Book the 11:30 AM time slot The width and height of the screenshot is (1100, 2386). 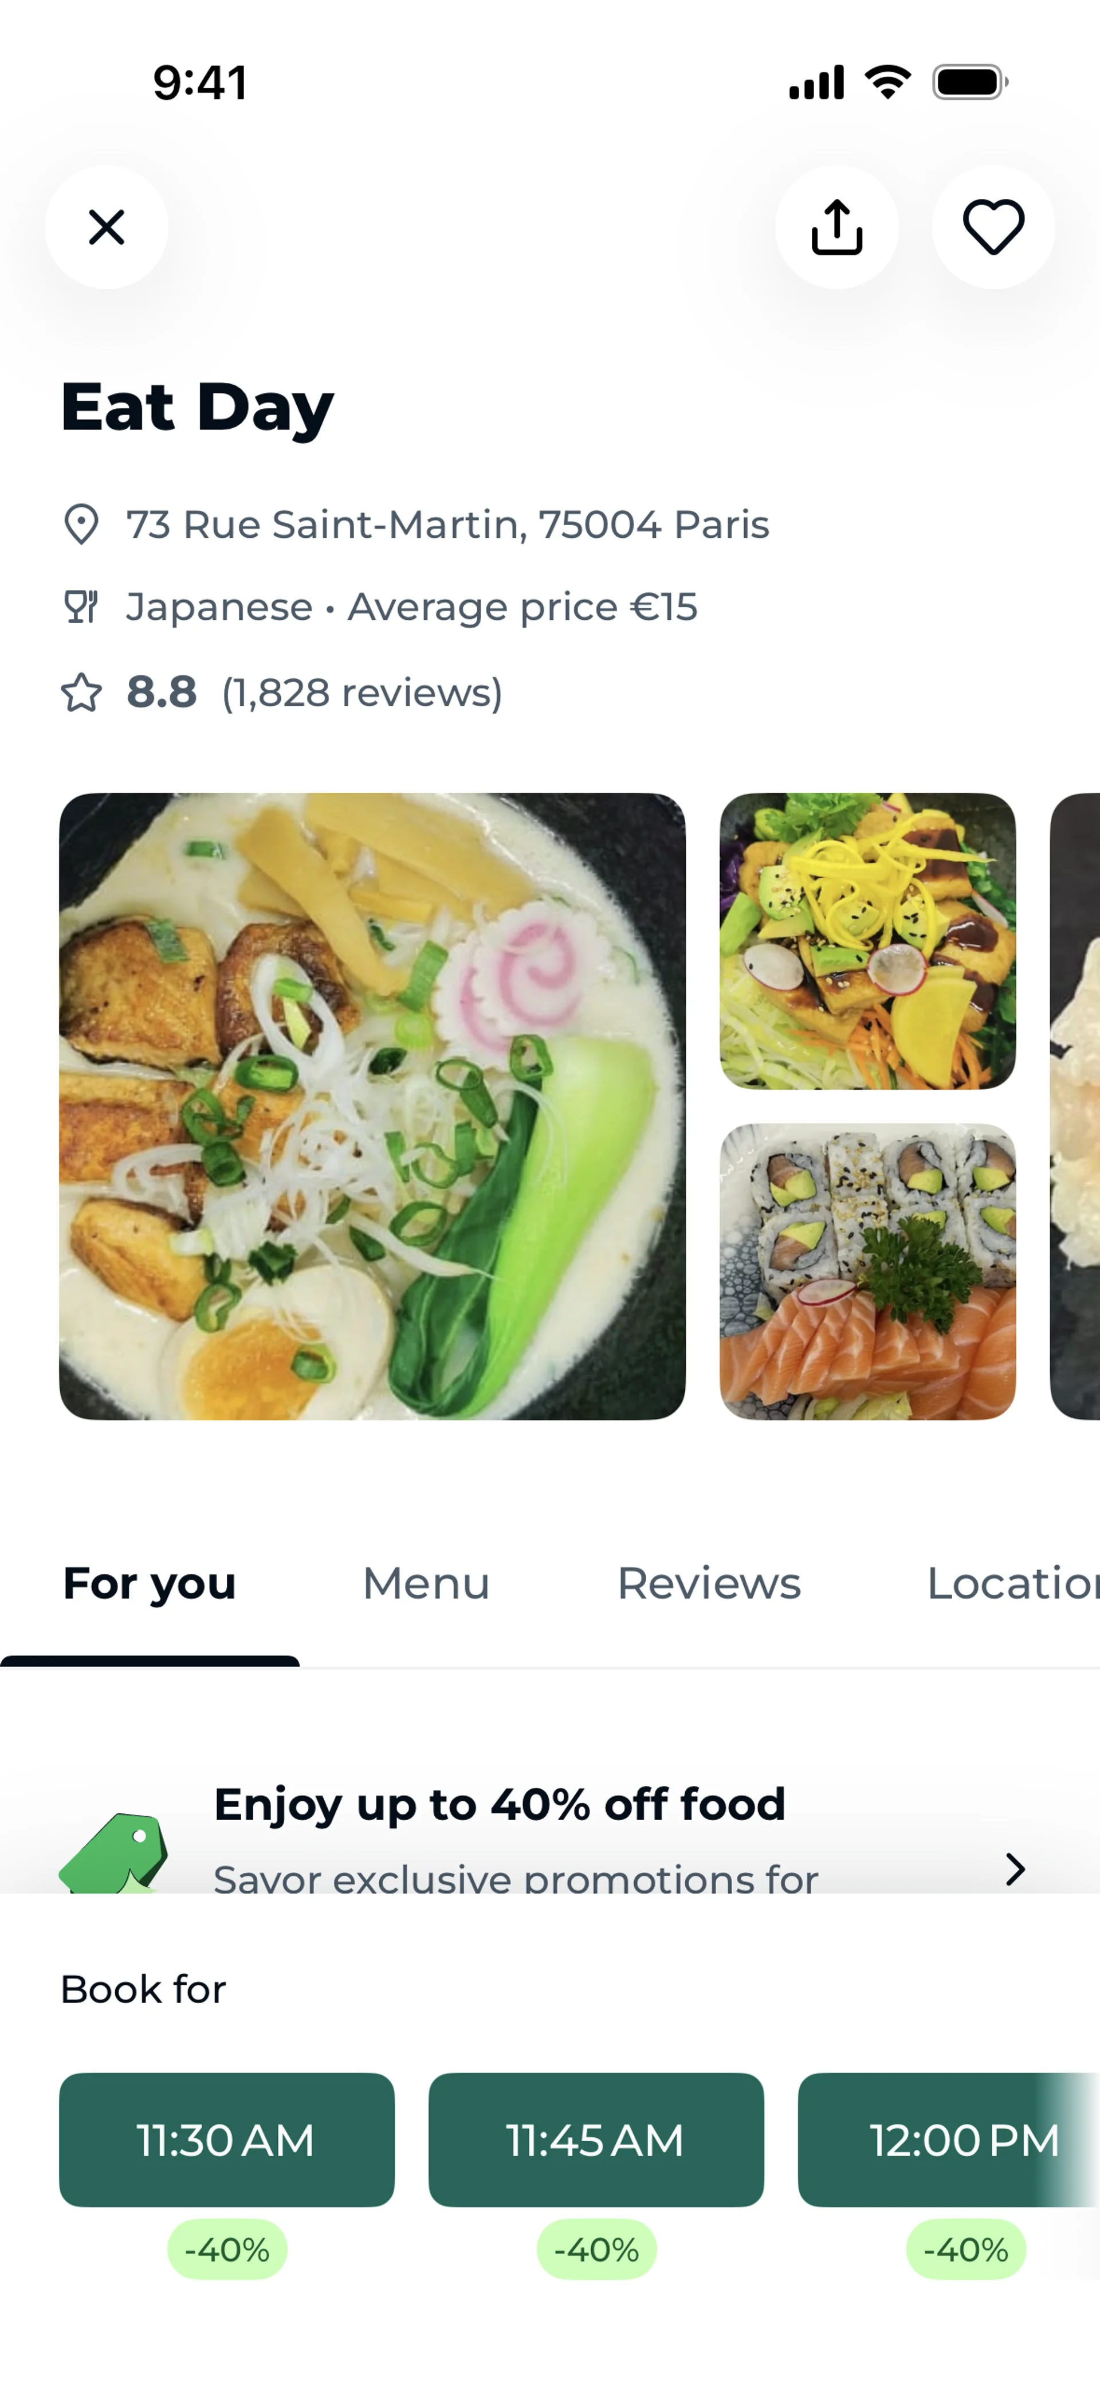pos(227,2139)
